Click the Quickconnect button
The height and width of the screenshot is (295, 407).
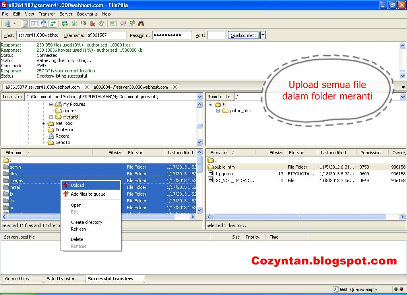point(243,35)
